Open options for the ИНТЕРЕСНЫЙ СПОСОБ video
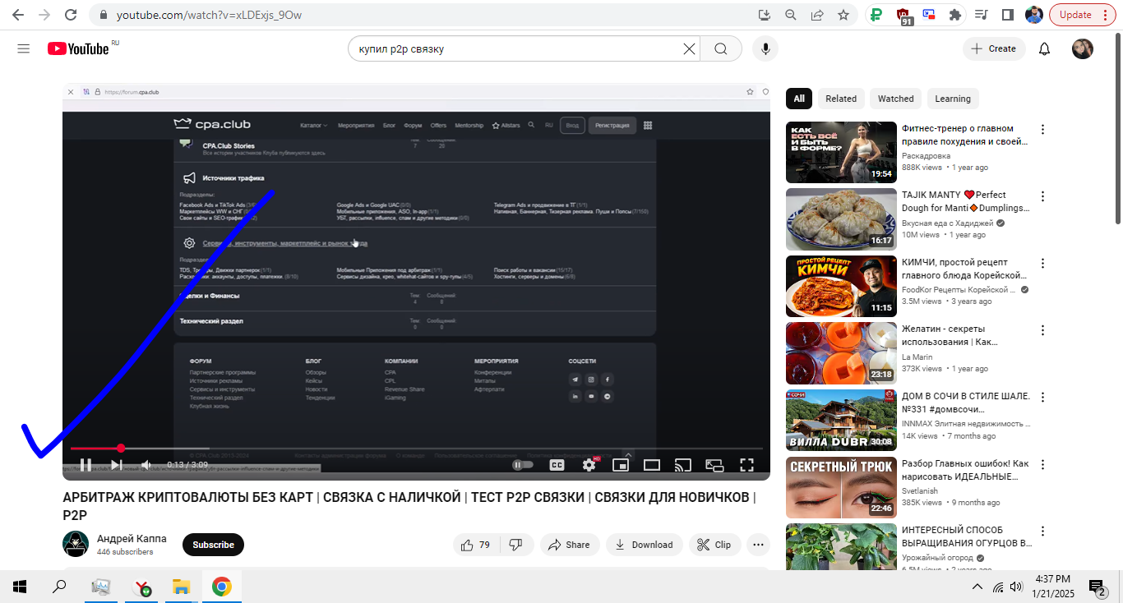The image size is (1123, 603). [x=1043, y=532]
